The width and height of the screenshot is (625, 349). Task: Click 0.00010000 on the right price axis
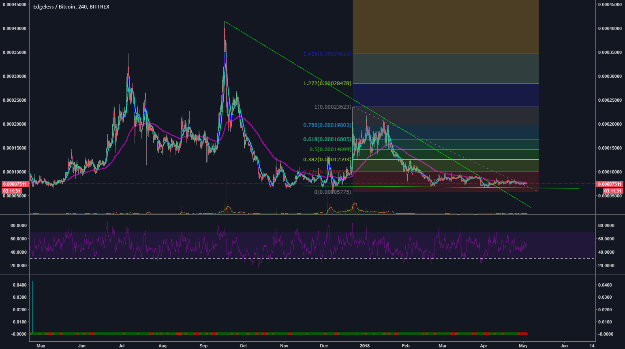610,172
